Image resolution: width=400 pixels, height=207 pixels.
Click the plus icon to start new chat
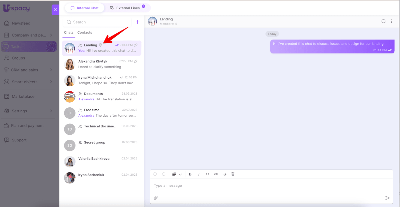pos(137,22)
